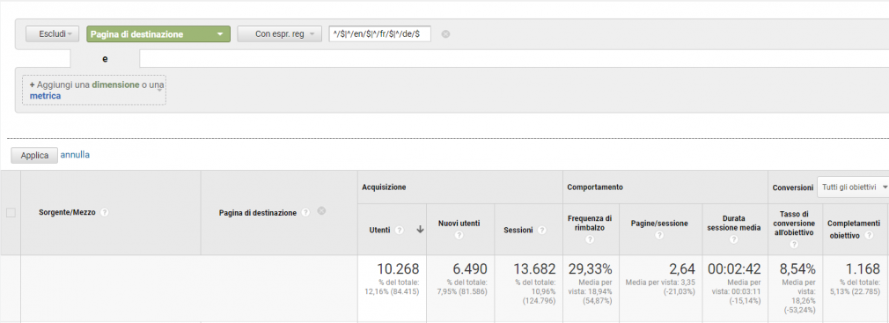Click the sort arrow on Utenti
889x323 pixels.
click(420, 230)
